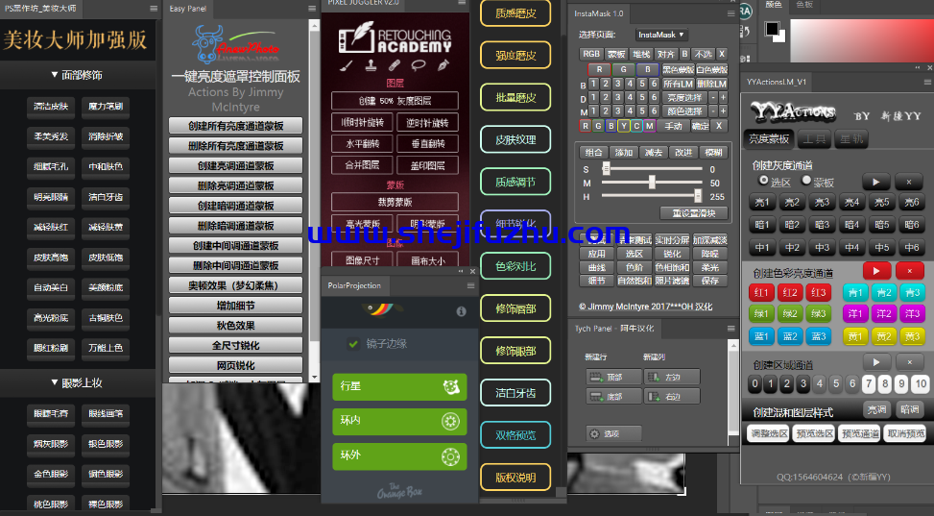Viewport: 934px width, 516px height.
Task: Click the 创建 50% 灰度图层 button
Action: [395, 101]
